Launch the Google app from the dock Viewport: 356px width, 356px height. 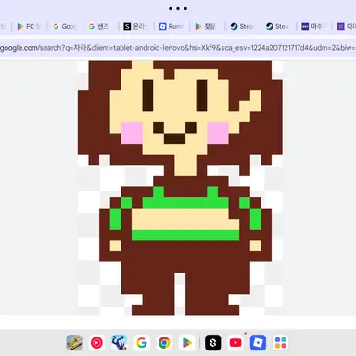tap(142, 343)
